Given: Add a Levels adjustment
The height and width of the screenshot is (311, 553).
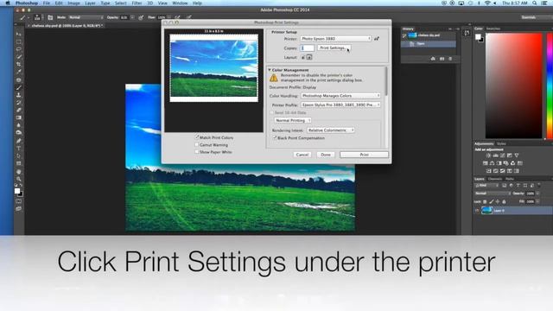Looking at the screenshot, I should point(495,155).
